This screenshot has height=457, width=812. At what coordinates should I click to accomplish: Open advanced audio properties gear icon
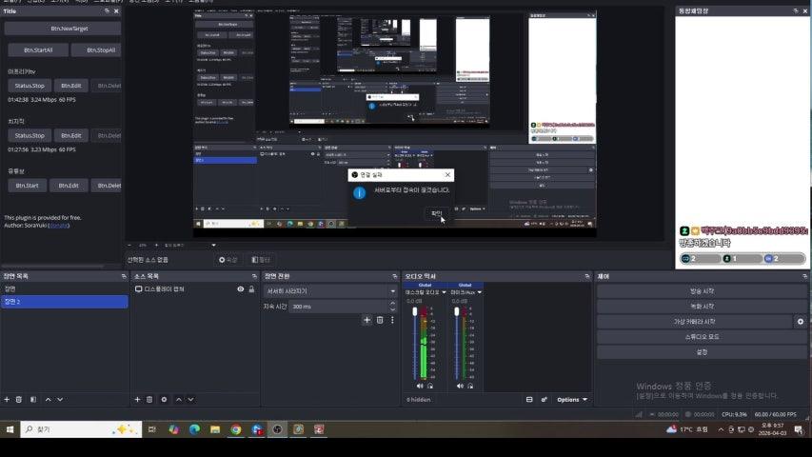click(x=544, y=400)
